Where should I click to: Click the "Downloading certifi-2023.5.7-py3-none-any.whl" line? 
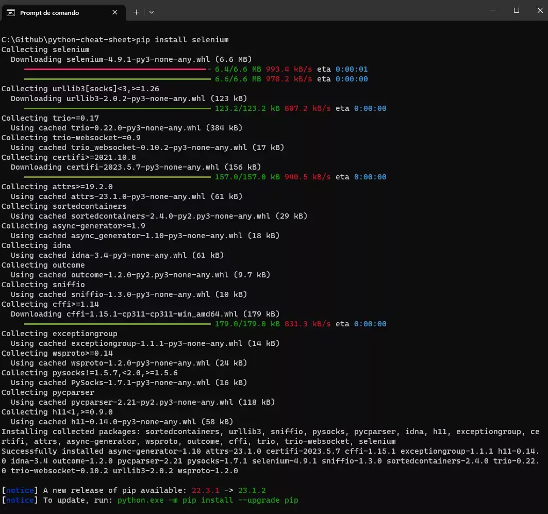point(137,167)
